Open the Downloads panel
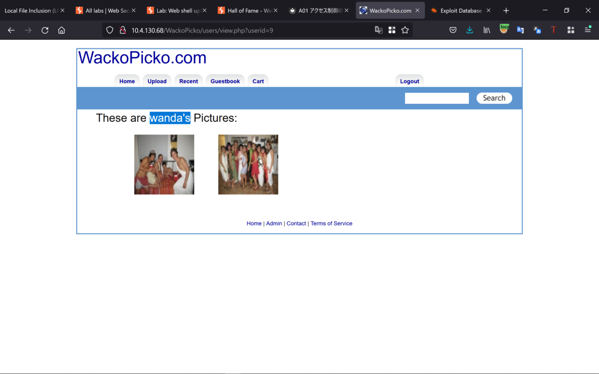The image size is (599, 374). coord(469,30)
